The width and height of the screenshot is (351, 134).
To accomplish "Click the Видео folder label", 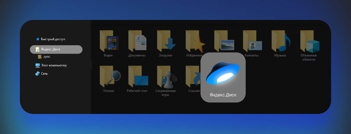I will (x=108, y=55).
